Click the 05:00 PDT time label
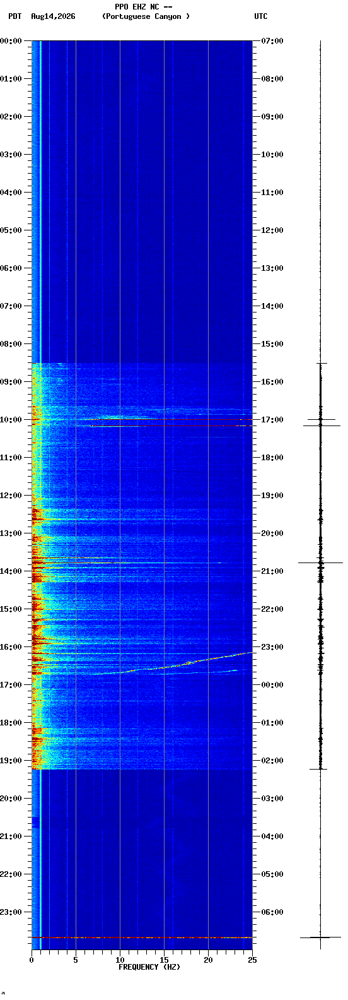The width and height of the screenshot is (348, 1000). (x=11, y=230)
